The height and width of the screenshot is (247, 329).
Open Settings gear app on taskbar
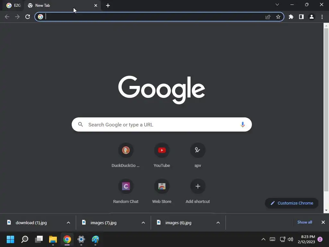(81, 239)
